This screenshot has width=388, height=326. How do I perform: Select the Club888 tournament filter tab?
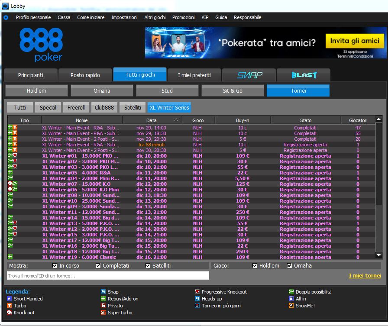coord(104,108)
